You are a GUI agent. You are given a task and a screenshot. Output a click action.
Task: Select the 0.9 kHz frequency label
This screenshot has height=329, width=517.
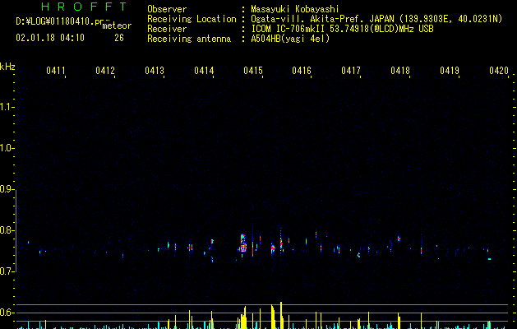[x=7, y=189]
